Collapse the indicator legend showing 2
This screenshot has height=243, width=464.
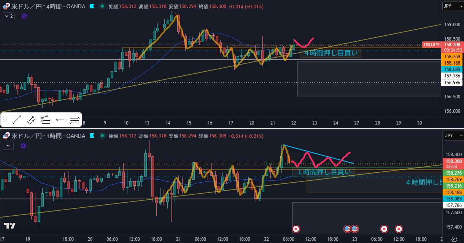click(8, 16)
